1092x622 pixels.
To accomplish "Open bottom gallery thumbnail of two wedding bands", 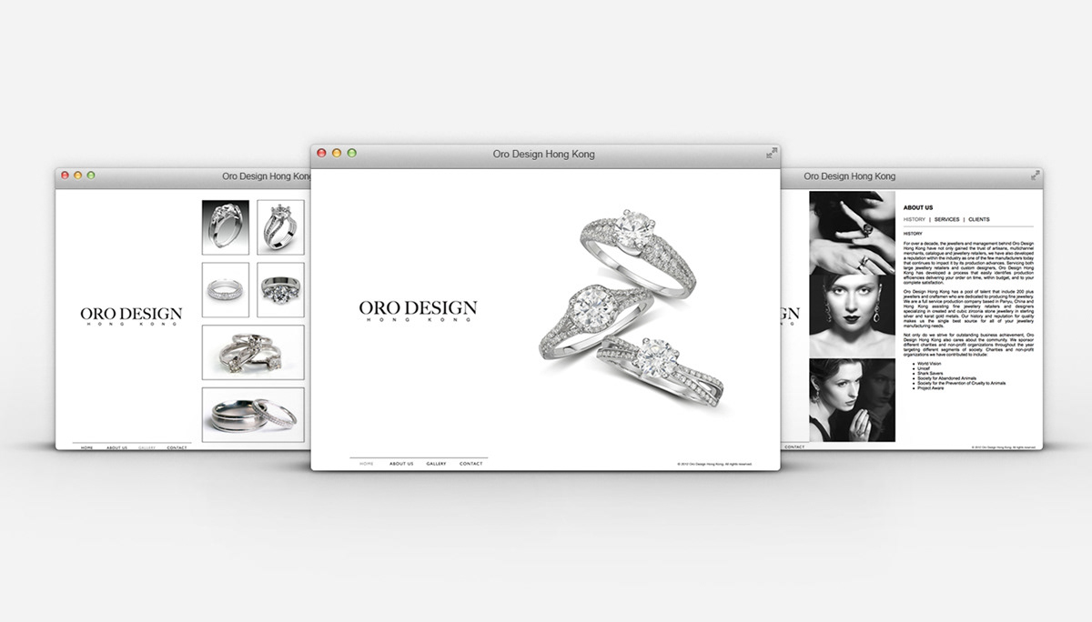I will [x=253, y=415].
